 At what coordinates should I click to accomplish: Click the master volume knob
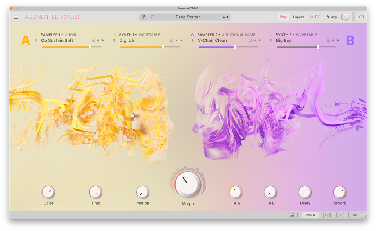[x=345, y=17]
